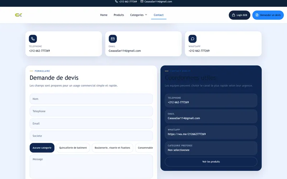Click CasaxaSar114@gmail.com in Email card
Screen dimensions: 287x179
pos(124,51)
